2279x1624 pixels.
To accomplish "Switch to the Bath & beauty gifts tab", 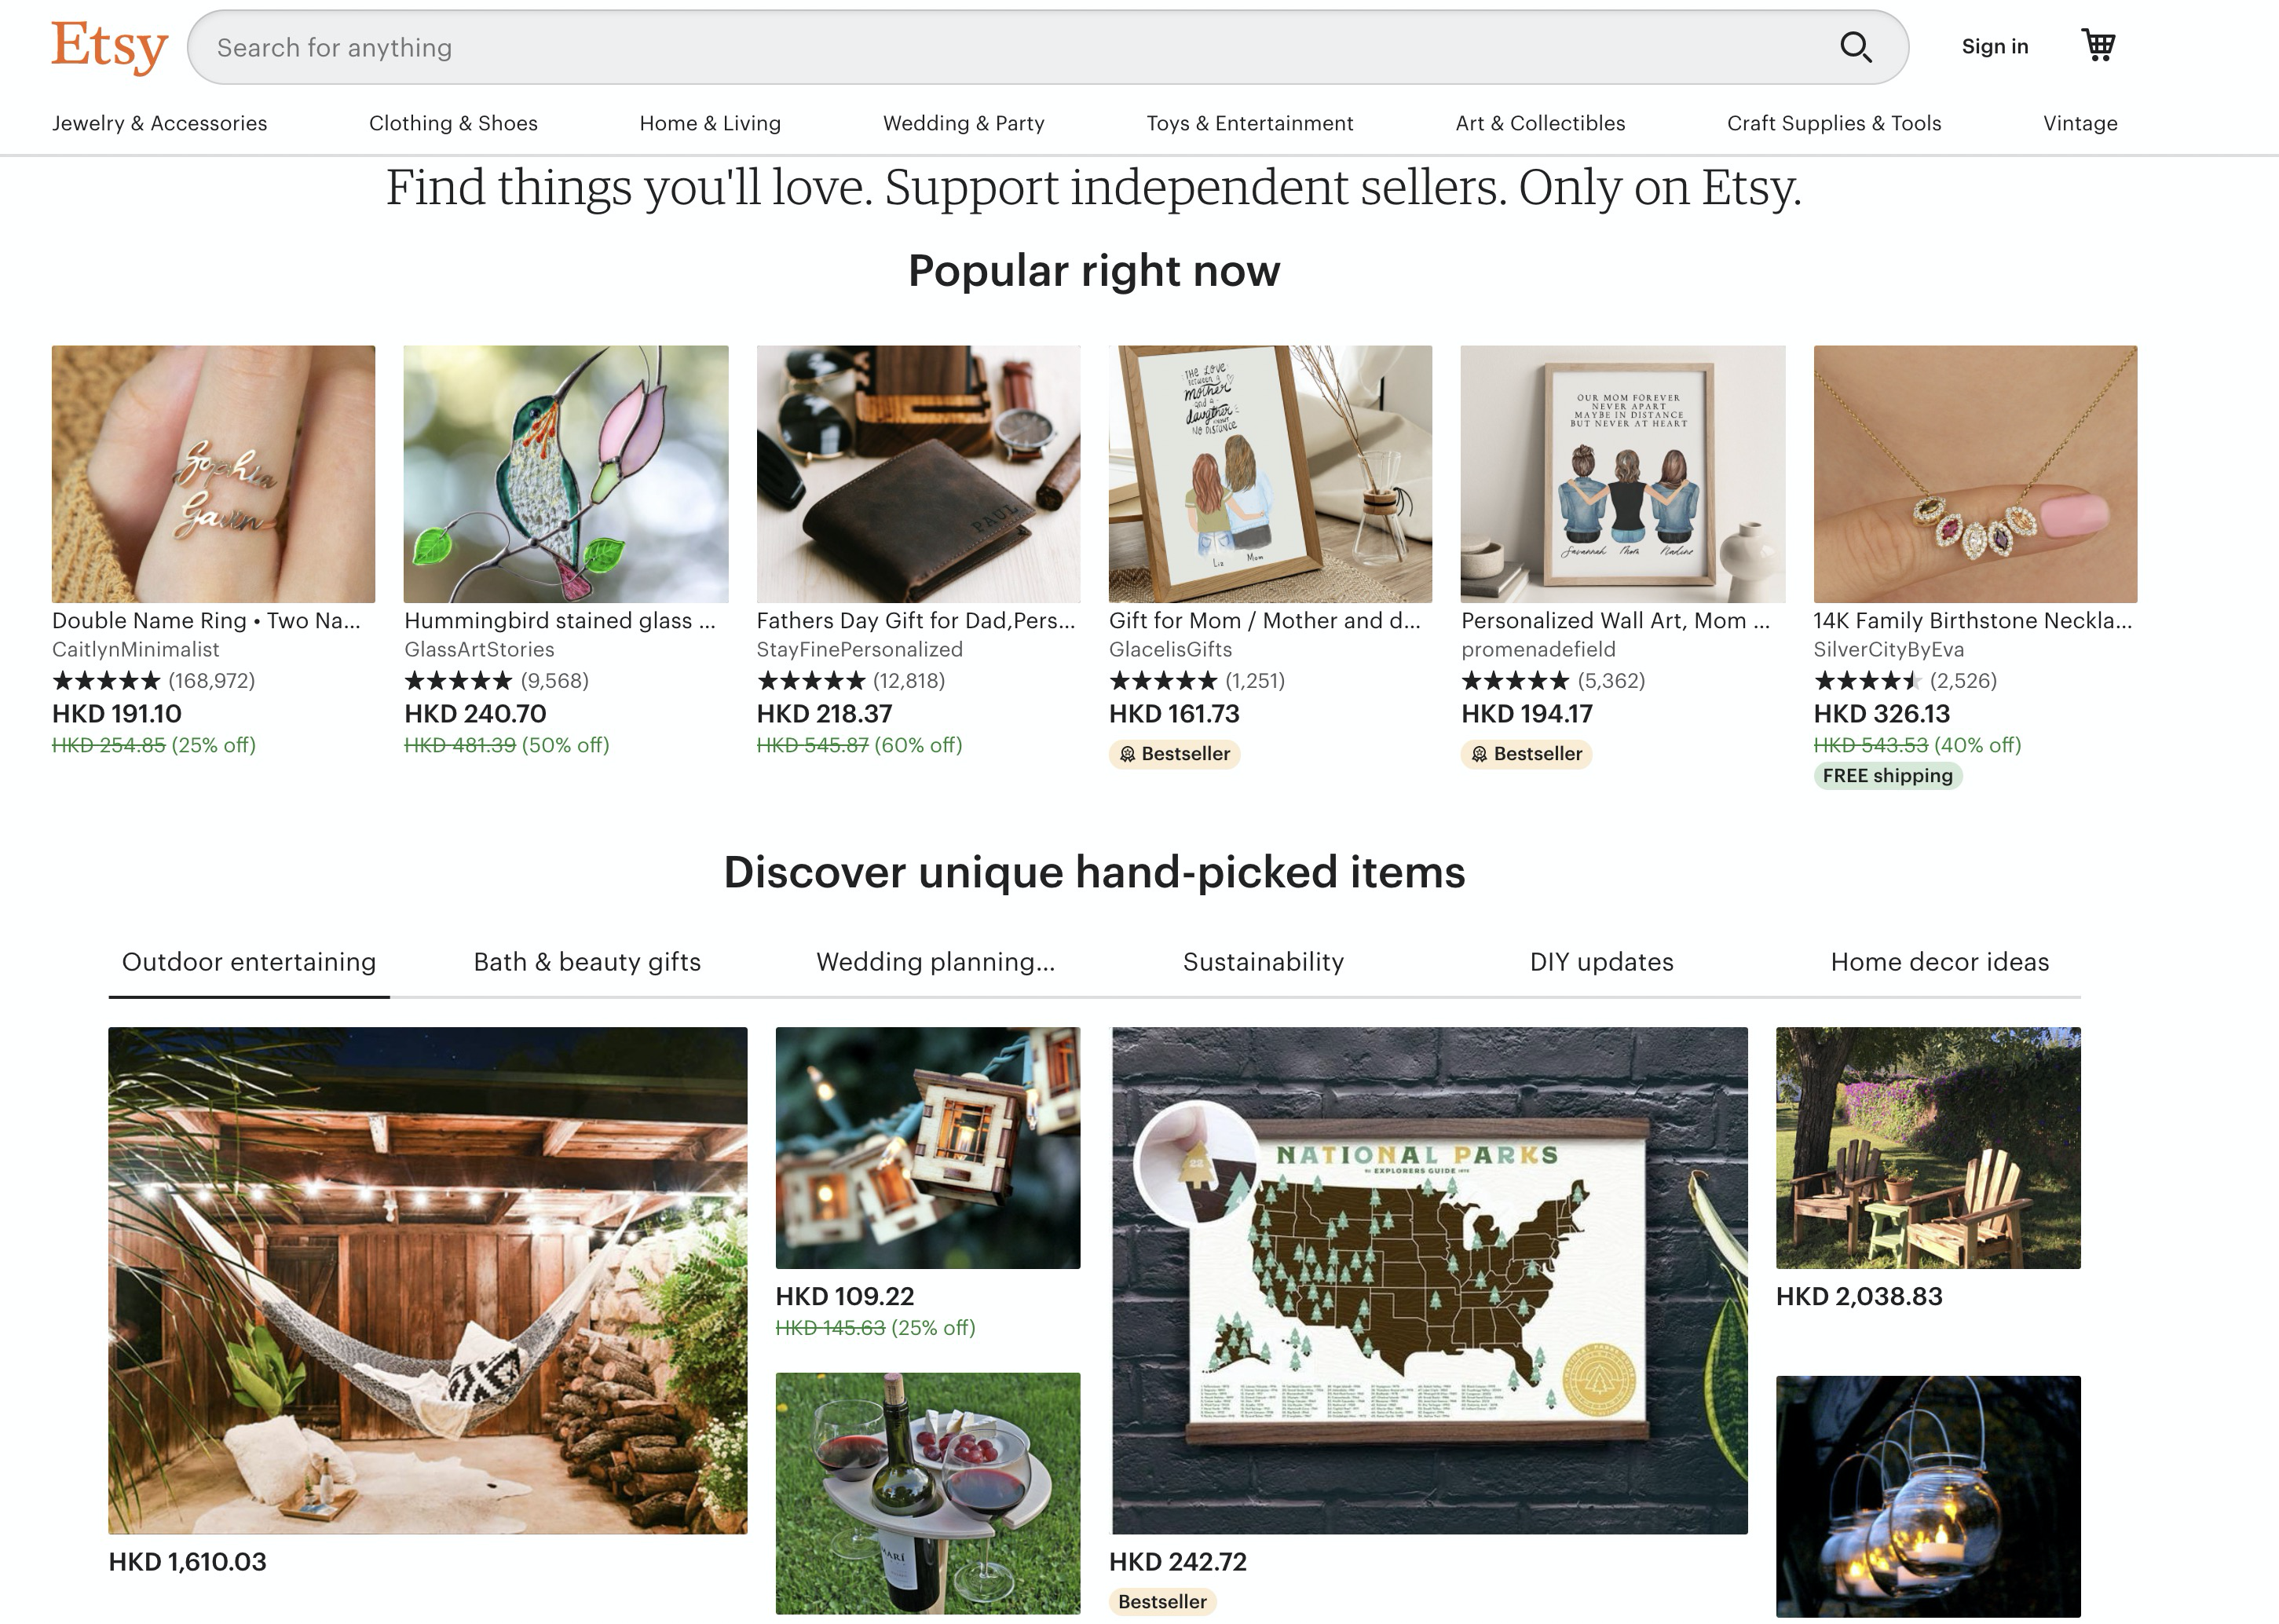I will [587, 962].
